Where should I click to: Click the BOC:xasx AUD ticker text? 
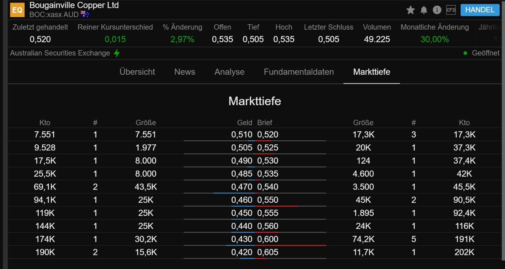54,15
